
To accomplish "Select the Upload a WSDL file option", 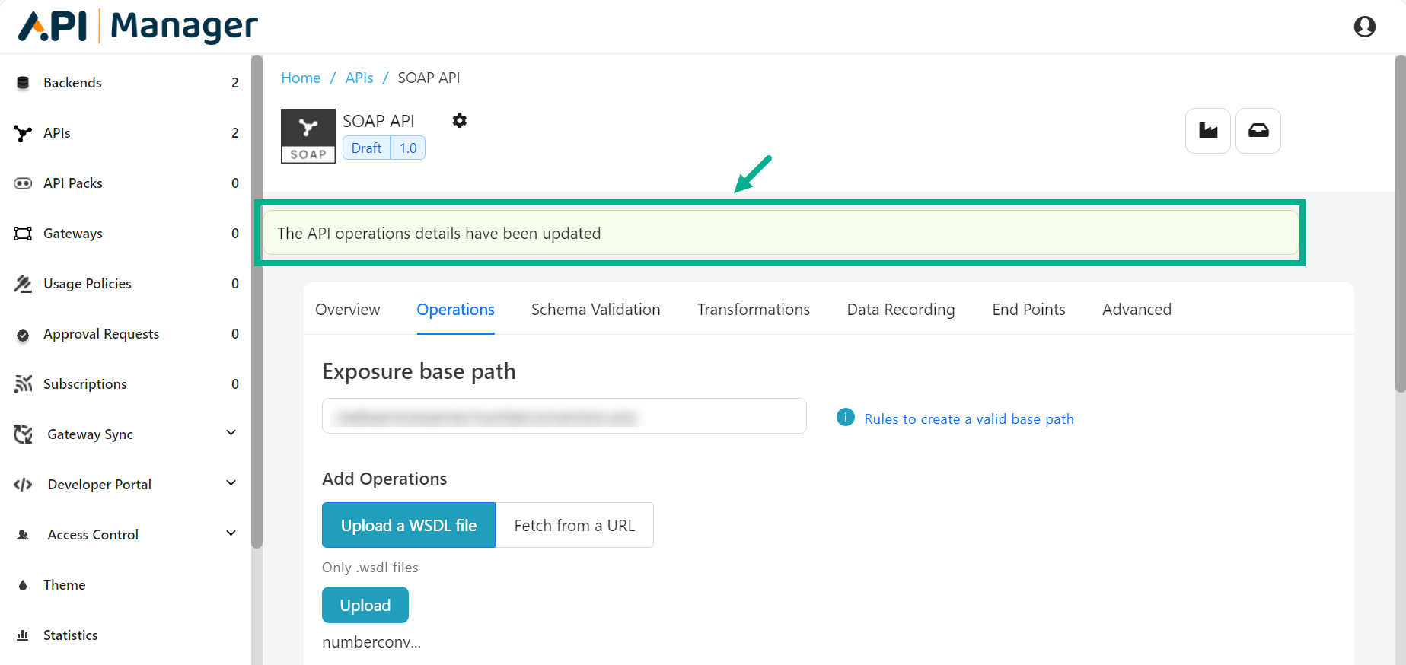I will coord(409,525).
